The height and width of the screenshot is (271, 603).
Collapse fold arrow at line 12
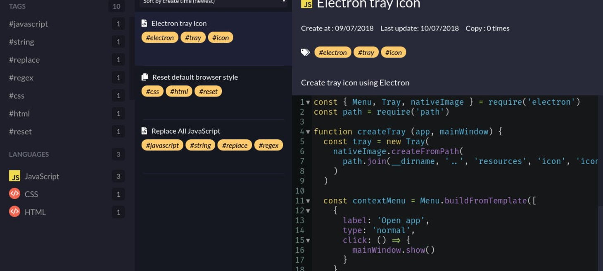coord(308,211)
